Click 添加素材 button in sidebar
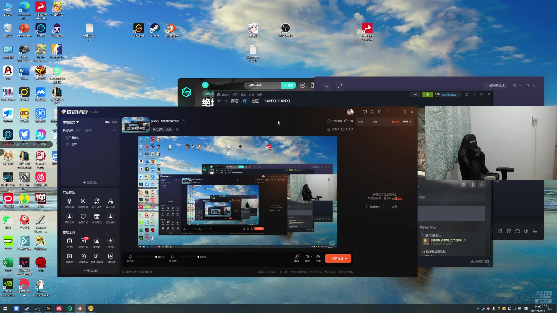 pyautogui.click(x=90, y=182)
